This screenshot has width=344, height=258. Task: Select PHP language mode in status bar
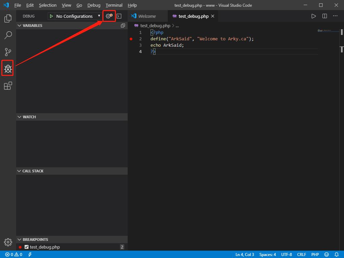[315, 255]
